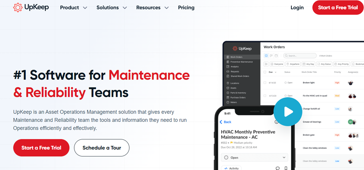364x170 pixels.
Task: Click the 4/14/20 due date cell
Action: click(x=272, y=83)
